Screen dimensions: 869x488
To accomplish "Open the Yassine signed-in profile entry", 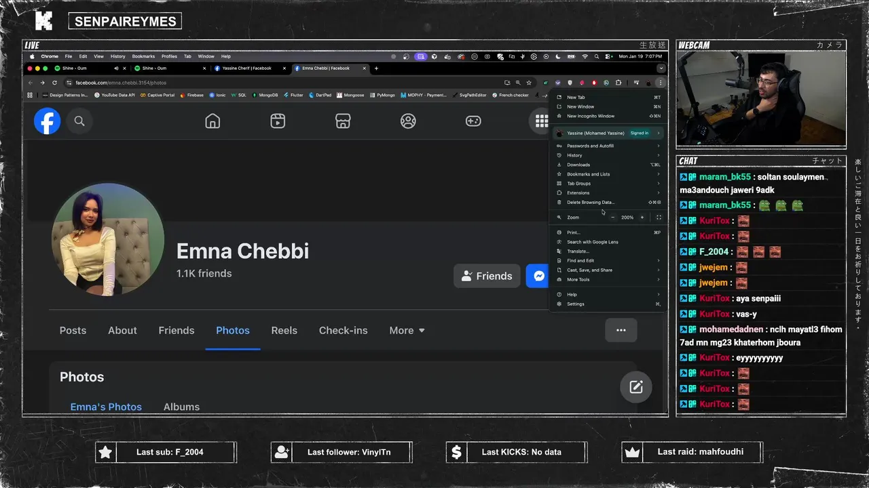I will point(608,133).
